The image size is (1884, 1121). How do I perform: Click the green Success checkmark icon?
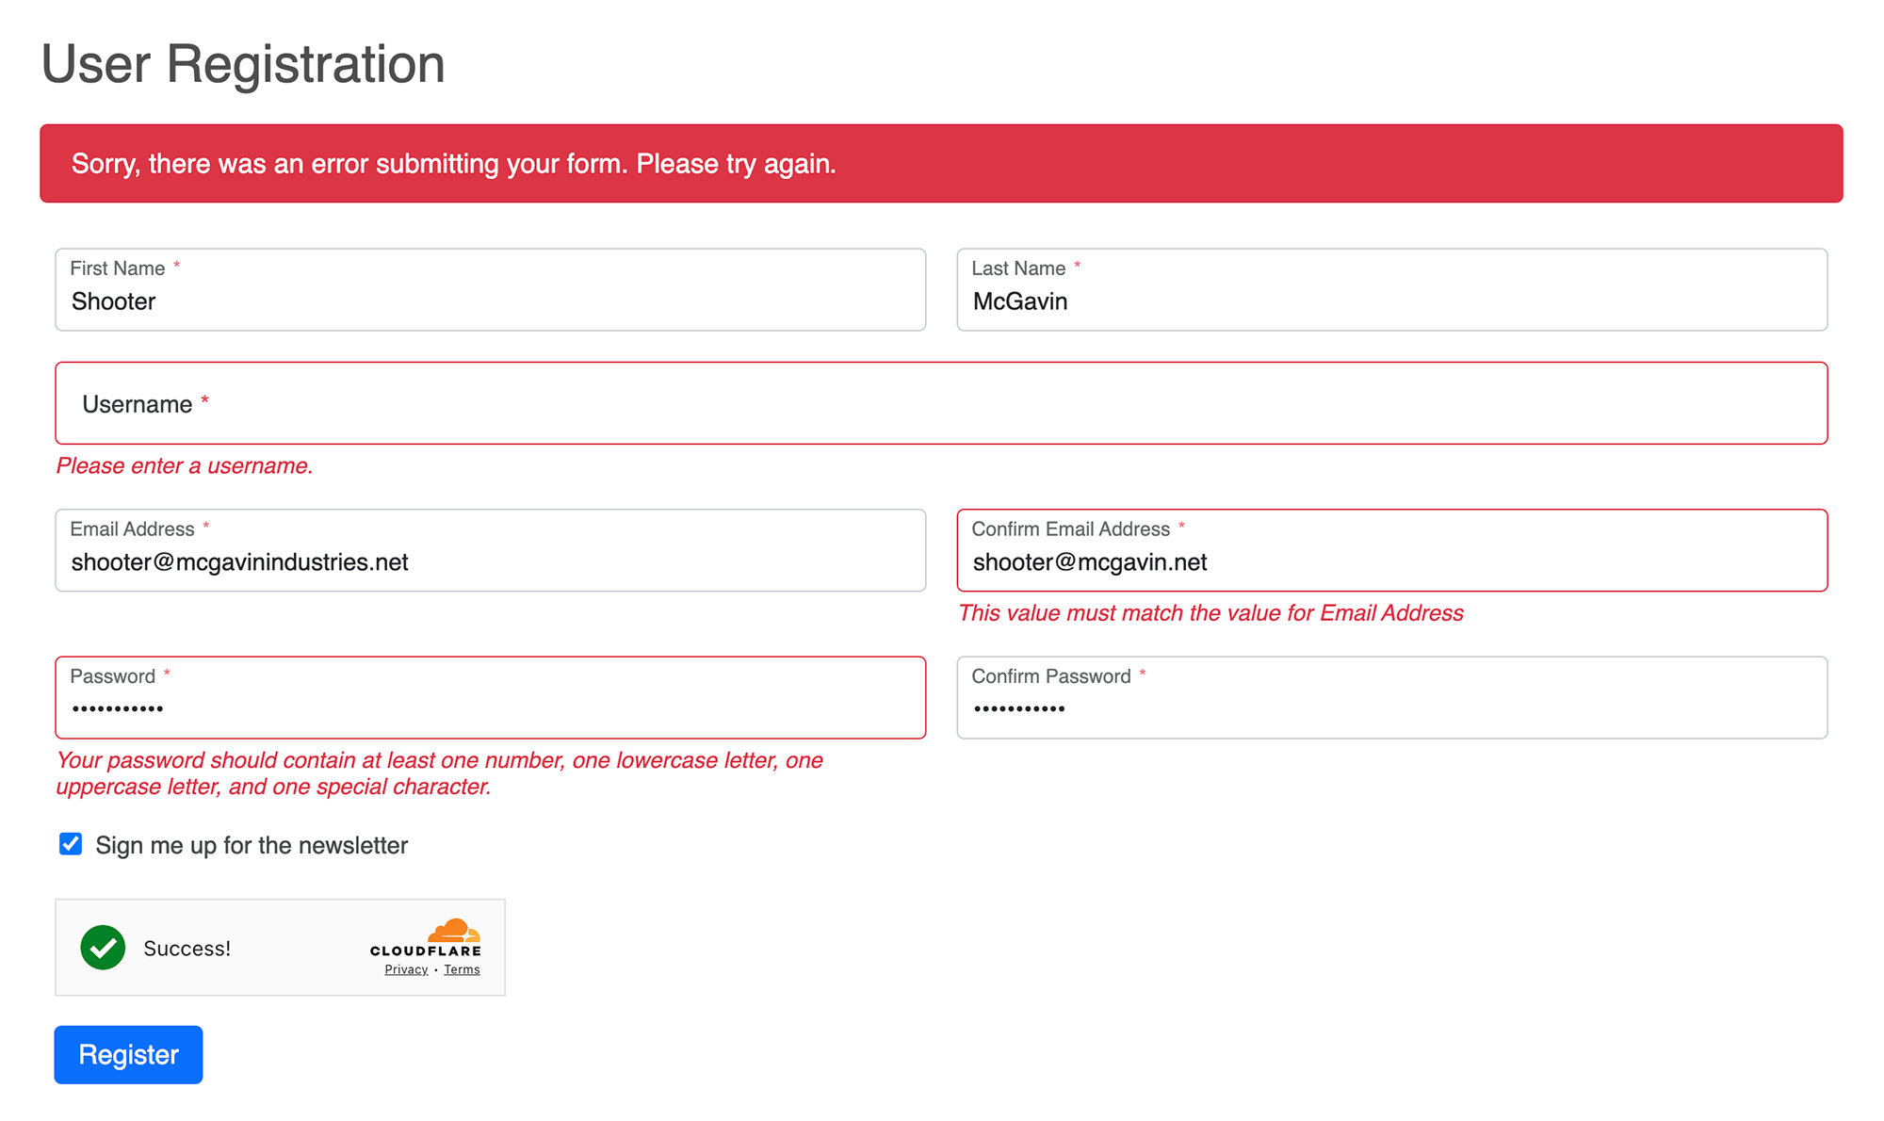104,948
